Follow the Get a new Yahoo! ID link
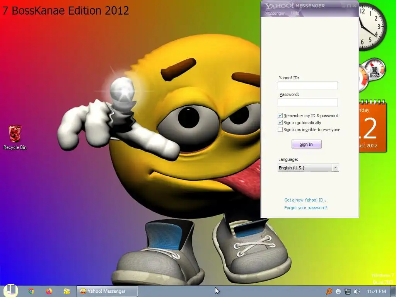The image size is (396, 297). pyautogui.click(x=306, y=200)
